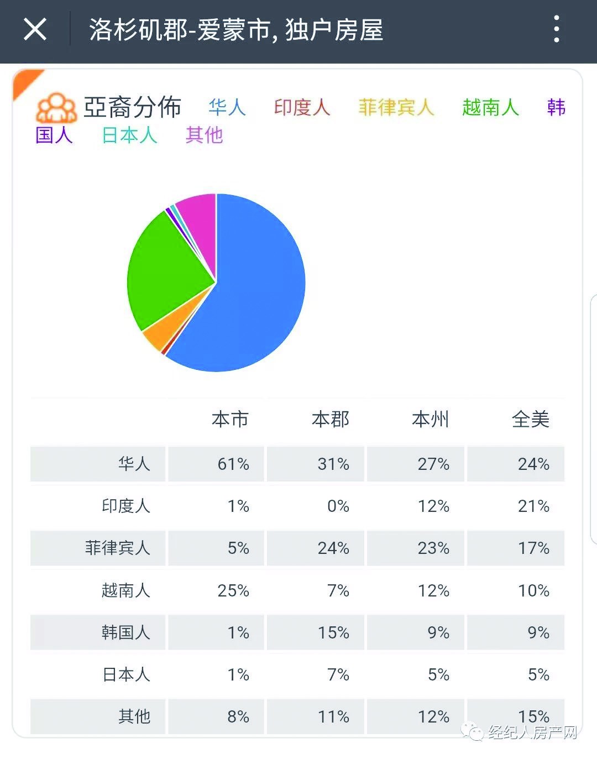
Task: Toggle the 其他 legend entry
Action: pyautogui.click(x=204, y=135)
